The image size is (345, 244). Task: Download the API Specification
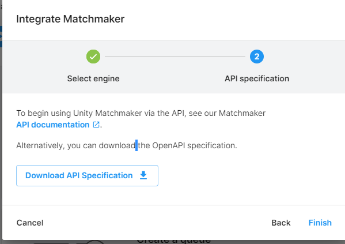tap(87, 175)
